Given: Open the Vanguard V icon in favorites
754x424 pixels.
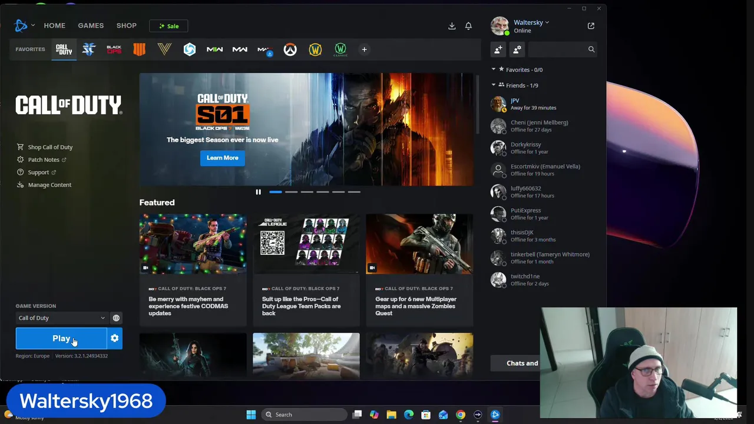Looking at the screenshot, I should pos(164,49).
